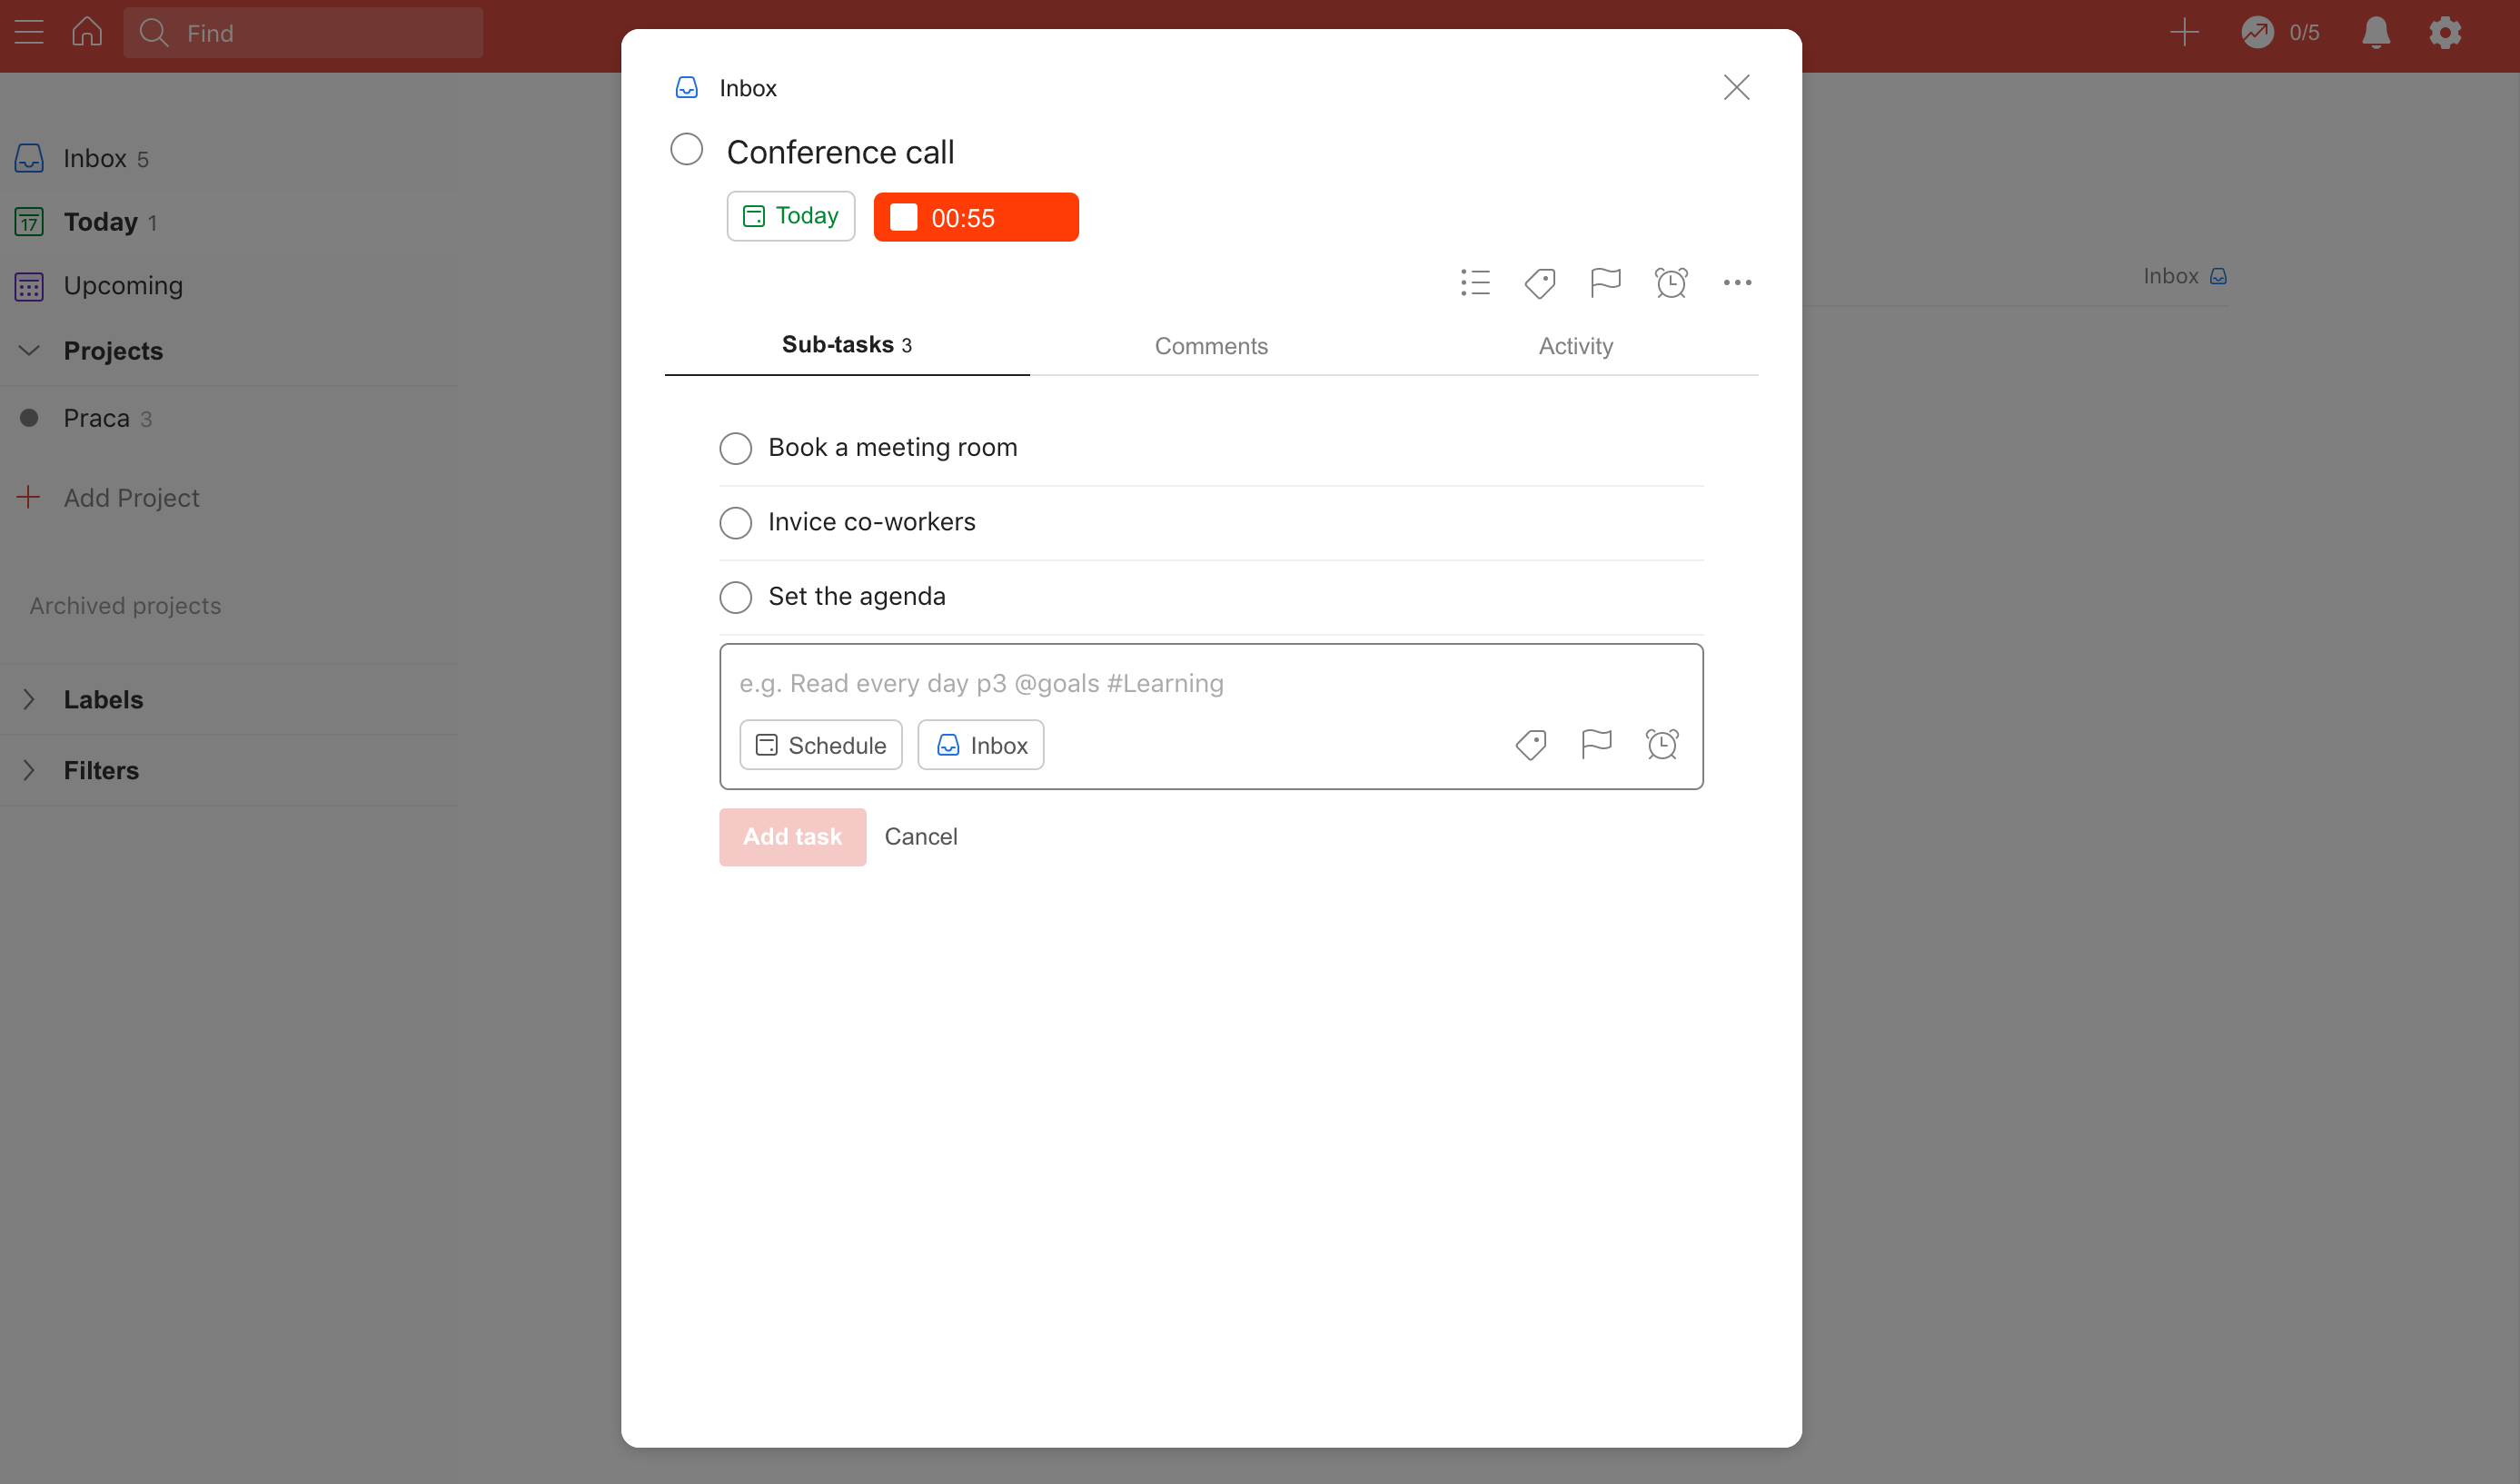Open the Schedule date picker
This screenshot has width=2520, height=1484.
click(820, 745)
